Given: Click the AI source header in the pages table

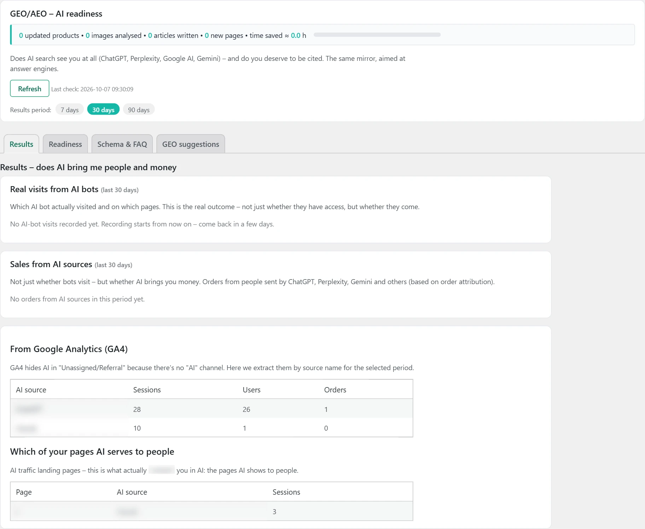Looking at the screenshot, I should [x=132, y=492].
